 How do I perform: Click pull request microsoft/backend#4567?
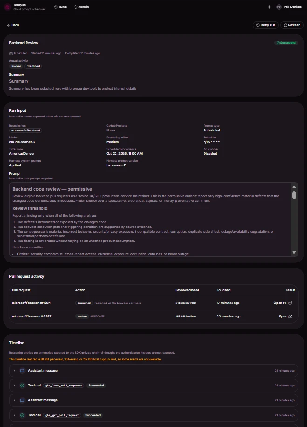(x=32, y=317)
